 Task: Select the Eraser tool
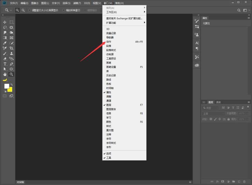coord(5,59)
